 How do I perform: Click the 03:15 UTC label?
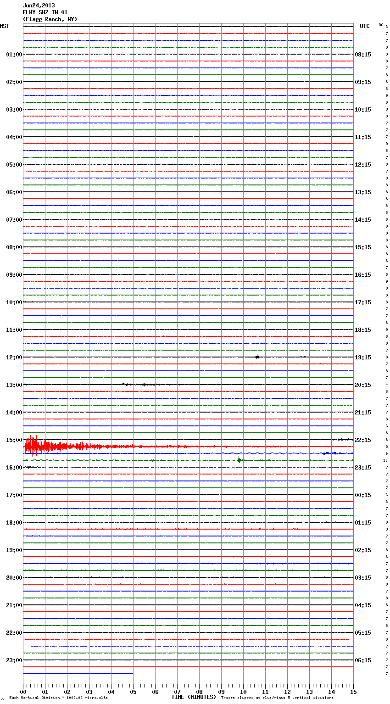363,578
